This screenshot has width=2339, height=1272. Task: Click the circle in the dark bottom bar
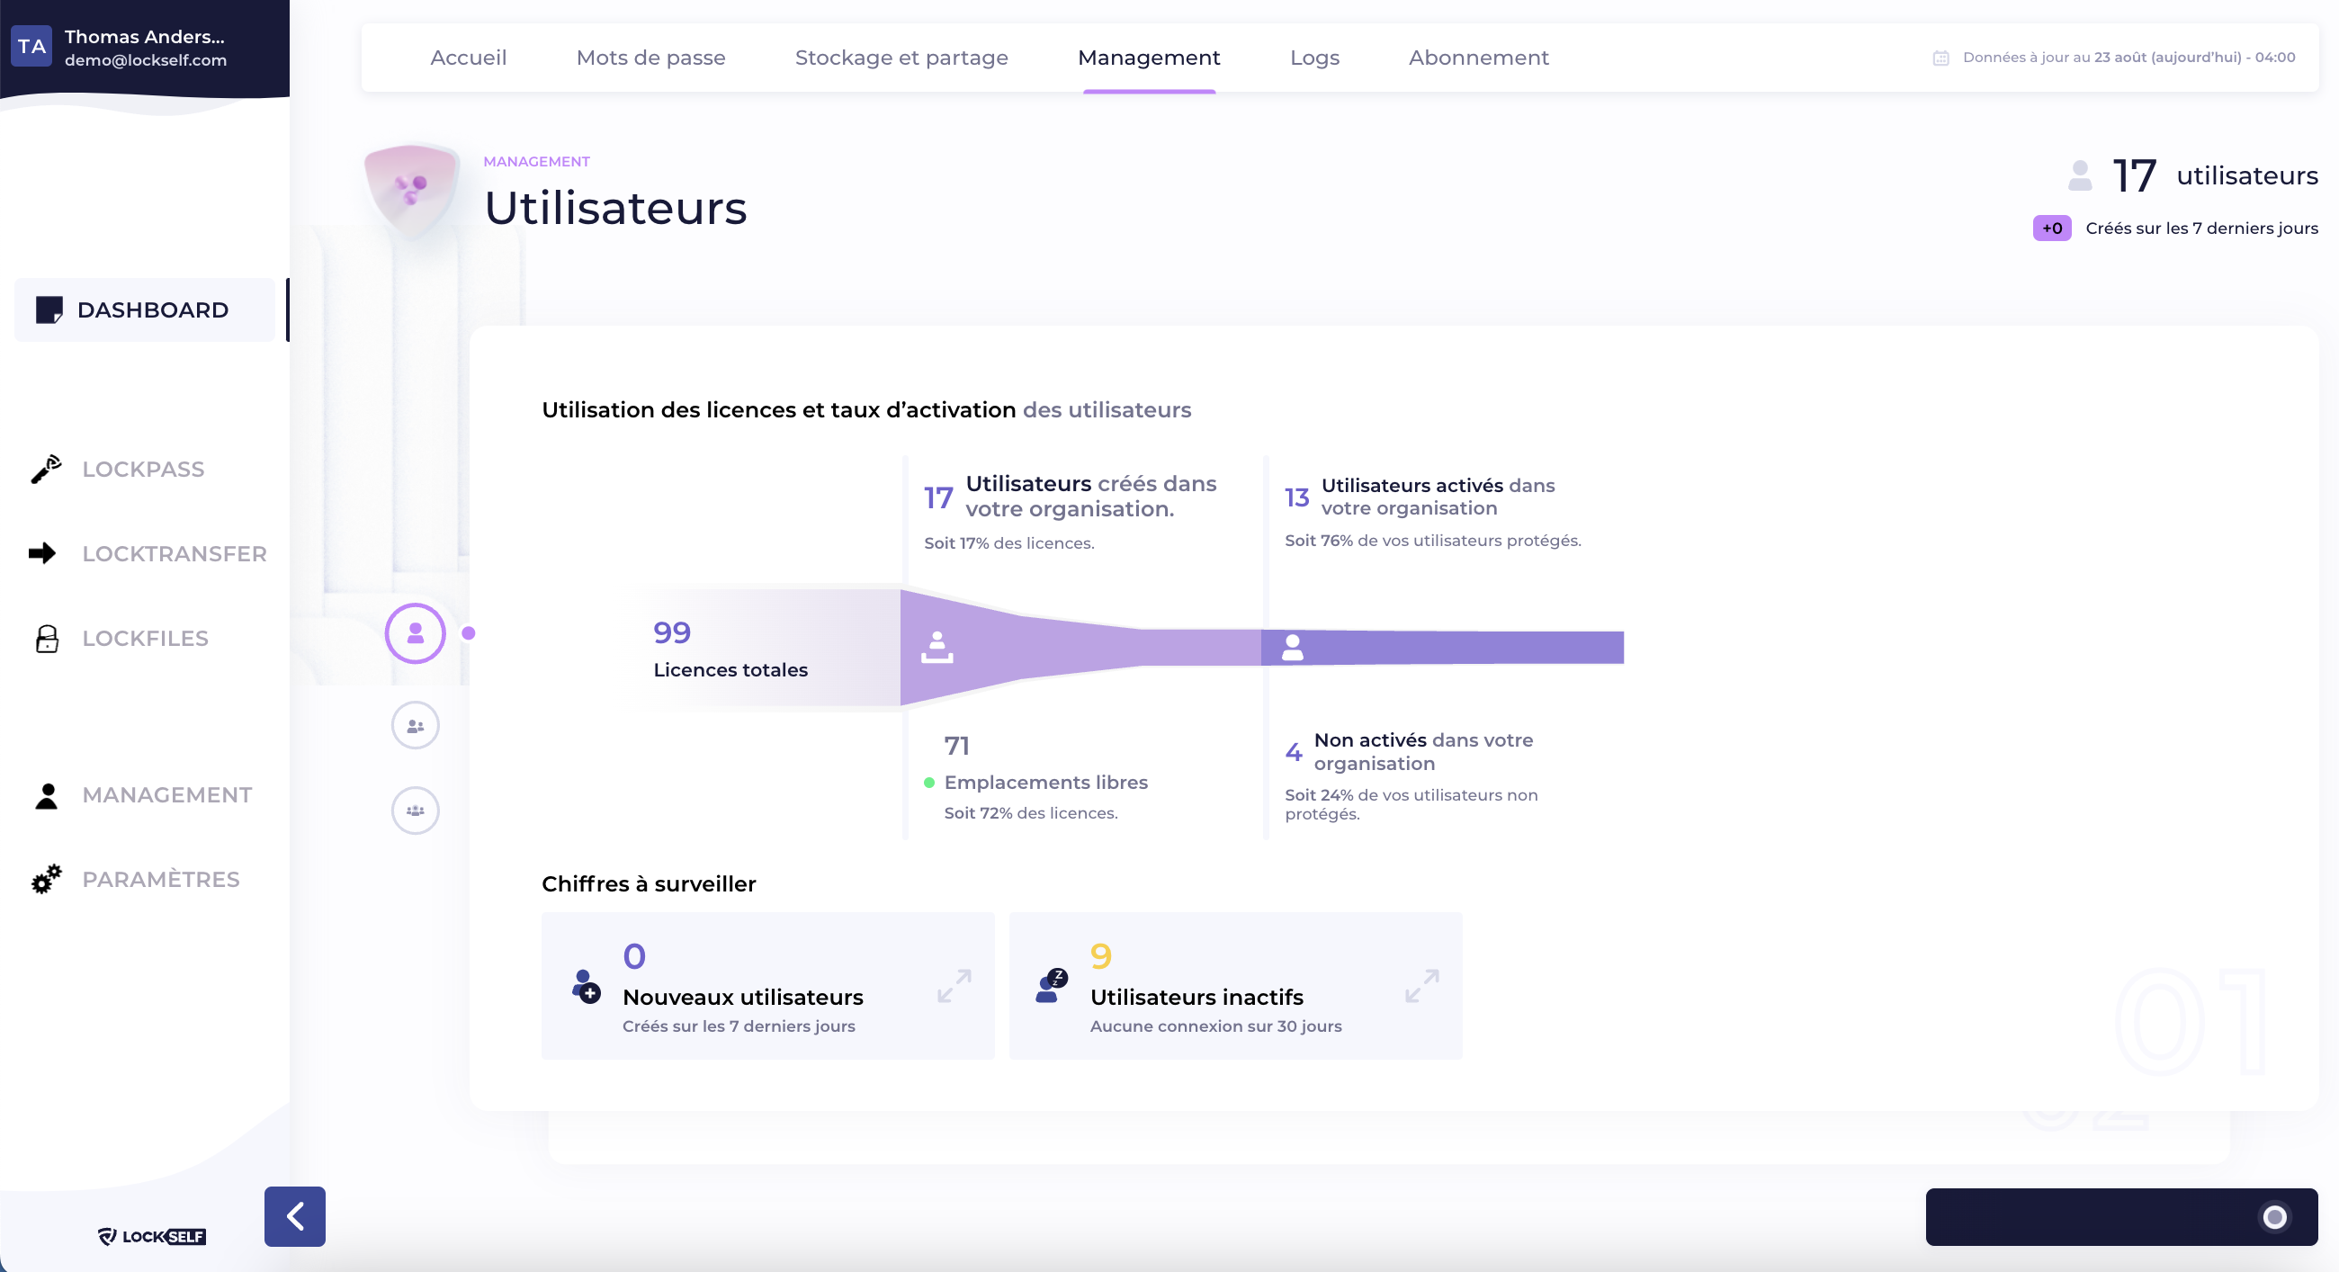click(2273, 1215)
